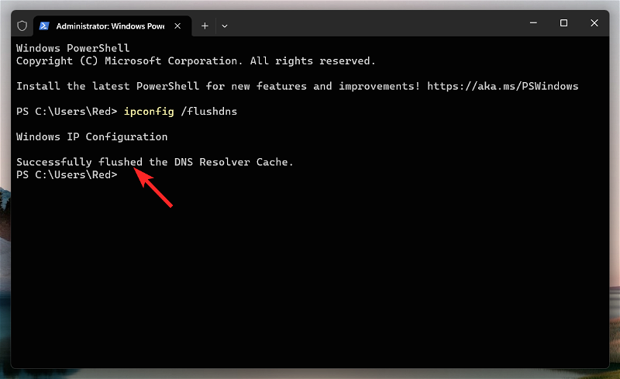Click the red arrow annotation

(x=153, y=187)
